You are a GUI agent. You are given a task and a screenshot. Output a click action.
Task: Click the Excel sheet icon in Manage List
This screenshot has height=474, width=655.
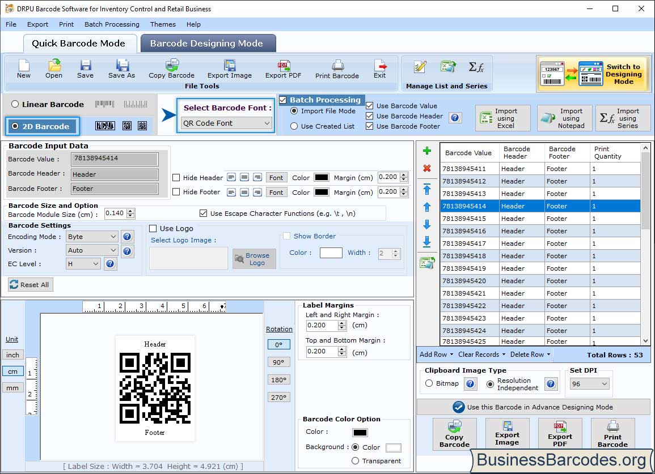coord(449,67)
